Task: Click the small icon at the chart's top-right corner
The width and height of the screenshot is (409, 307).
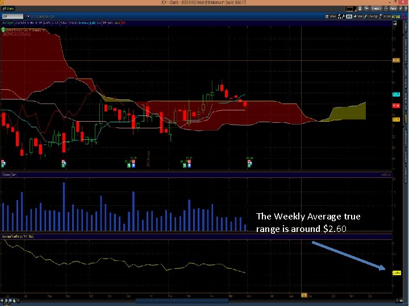Action: tap(395, 23)
